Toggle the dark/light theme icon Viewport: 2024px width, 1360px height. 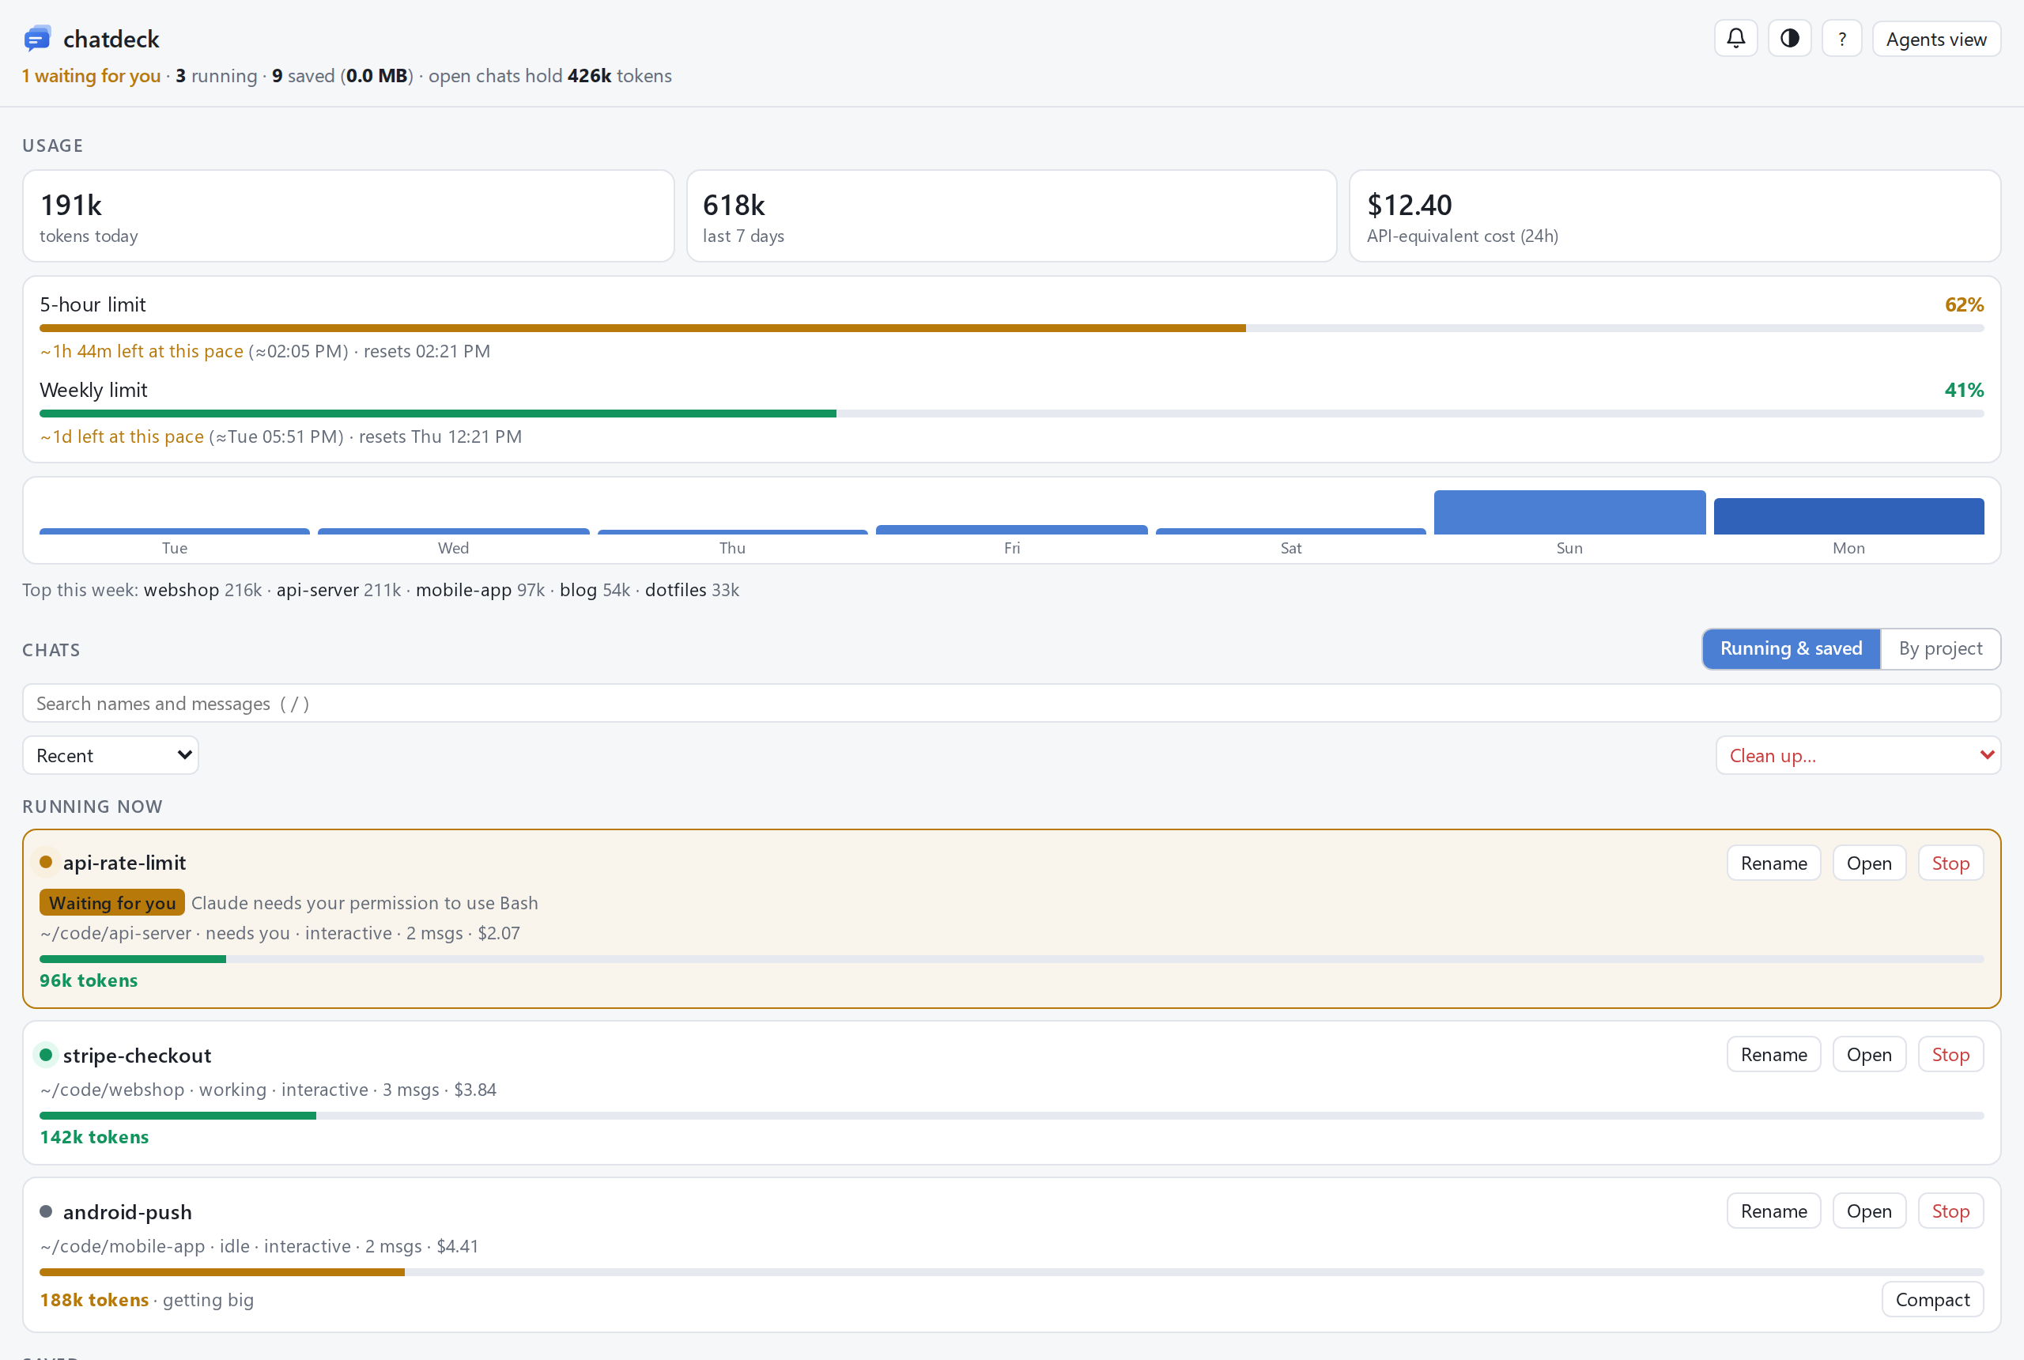click(1789, 39)
